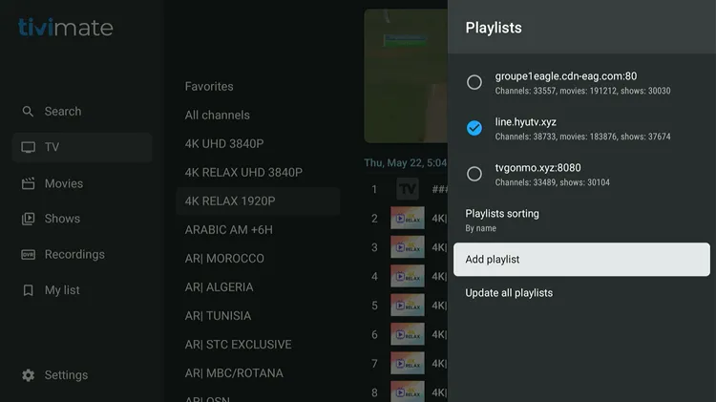Screen dimensions: 716x402
Task: Select the tvgonmo.xyz:8080 playlist radio button
Action: pyautogui.click(x=474, y=174)
